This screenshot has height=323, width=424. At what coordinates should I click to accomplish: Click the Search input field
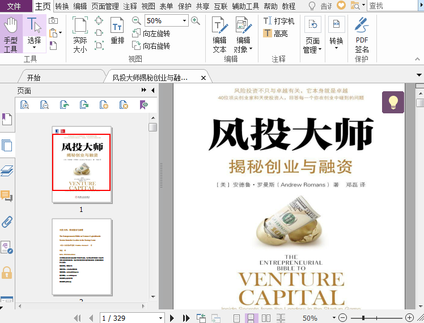(392, 6)
